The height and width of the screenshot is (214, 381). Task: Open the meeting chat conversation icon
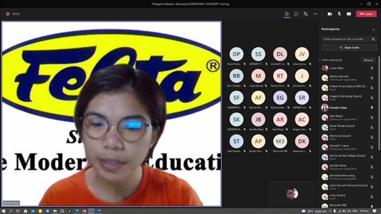click(x=296, y=14)
